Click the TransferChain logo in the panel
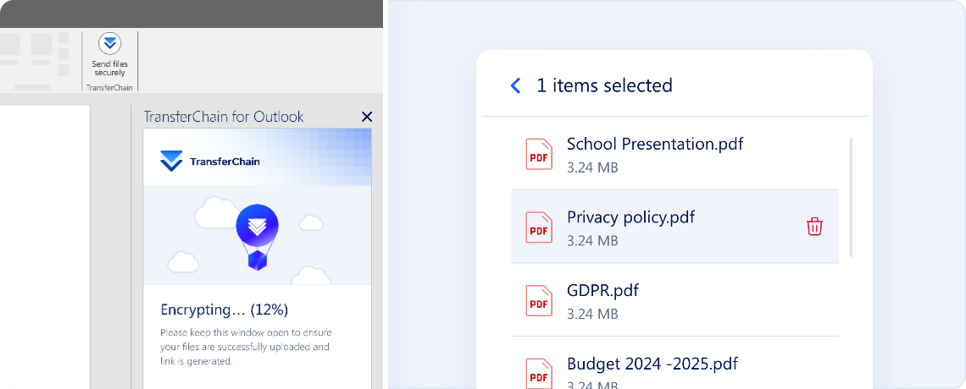The width and height of the screenshot is (966, 389). pyautogui.click(x=210, y=161)
